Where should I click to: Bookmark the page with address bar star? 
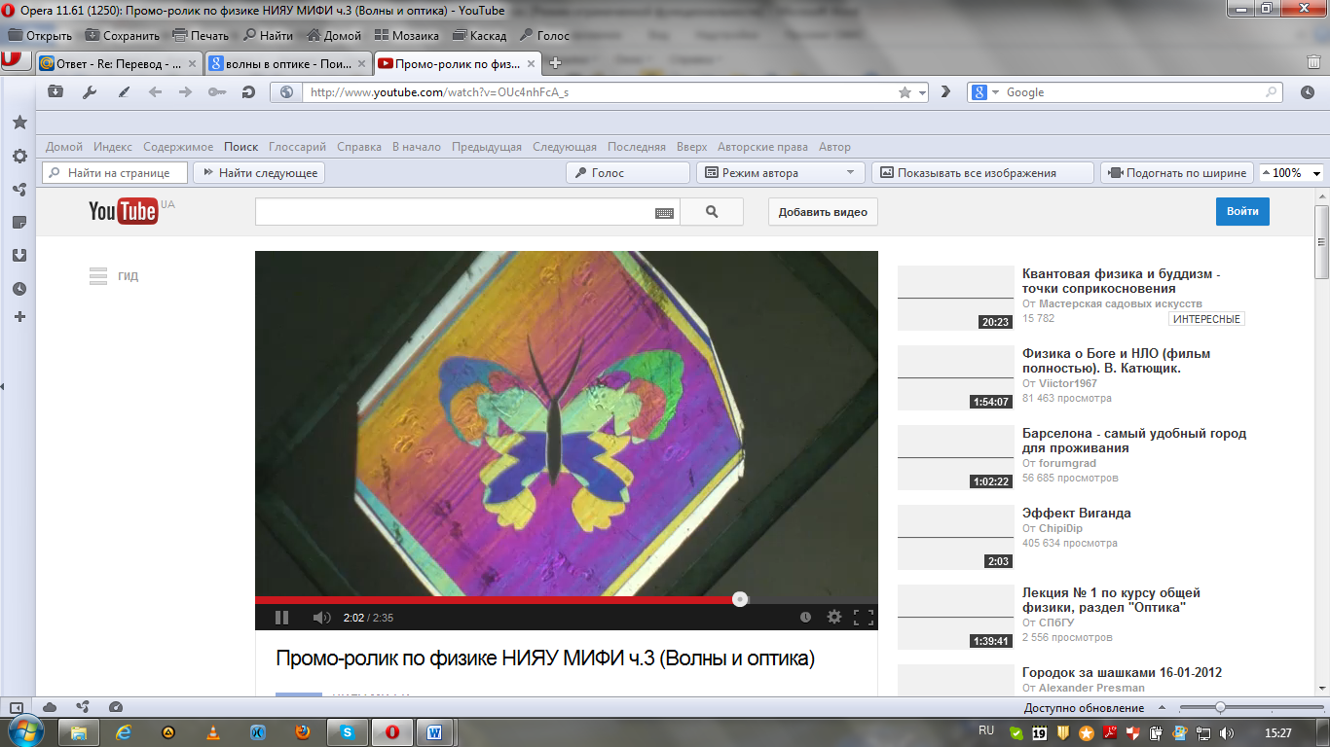[905, 92]
